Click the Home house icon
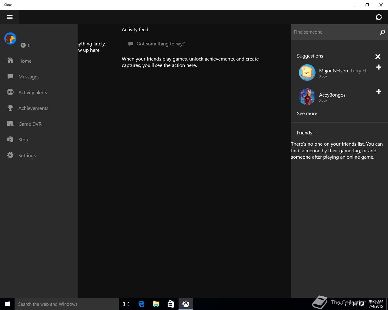388x310 pixels. tap(10, 61)
